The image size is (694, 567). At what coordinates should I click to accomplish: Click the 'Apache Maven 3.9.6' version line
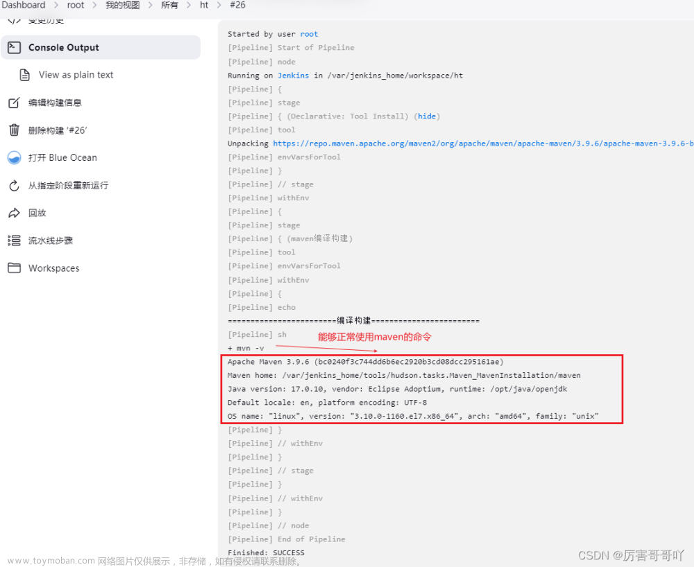366,362
